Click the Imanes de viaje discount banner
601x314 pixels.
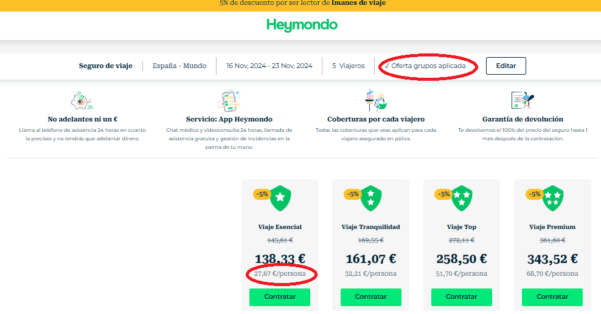(300, 5)
